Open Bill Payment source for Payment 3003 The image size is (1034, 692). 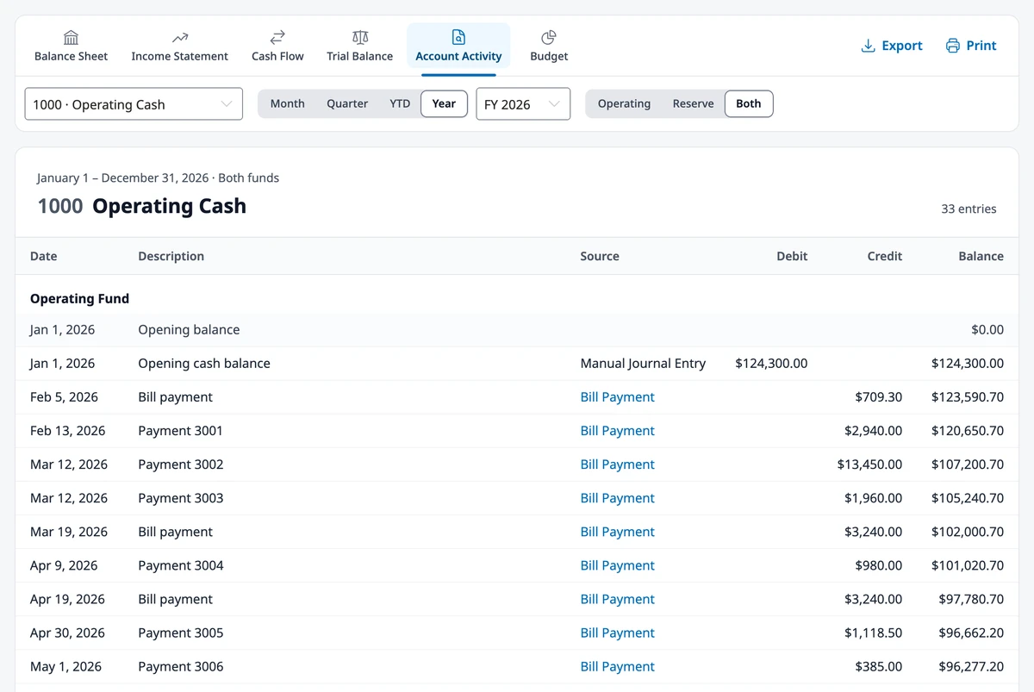pyautogui.click(x=617, y=498)
